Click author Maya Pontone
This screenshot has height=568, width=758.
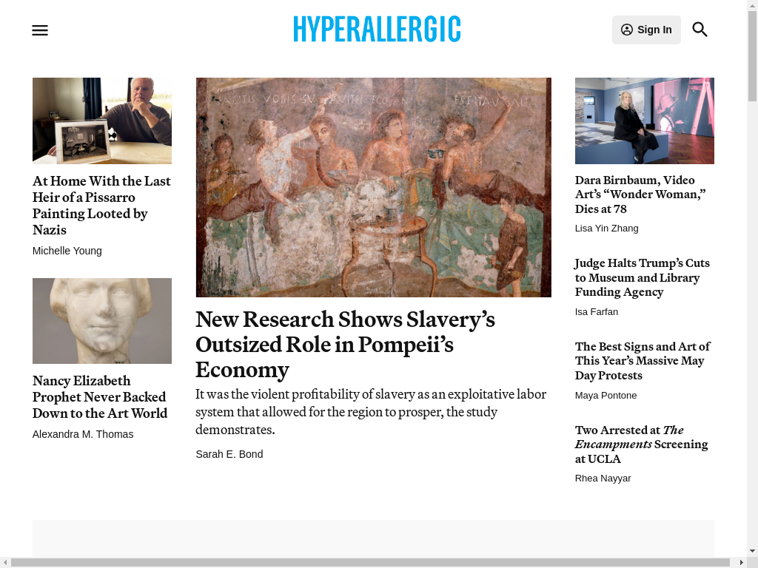click(606, 395)
